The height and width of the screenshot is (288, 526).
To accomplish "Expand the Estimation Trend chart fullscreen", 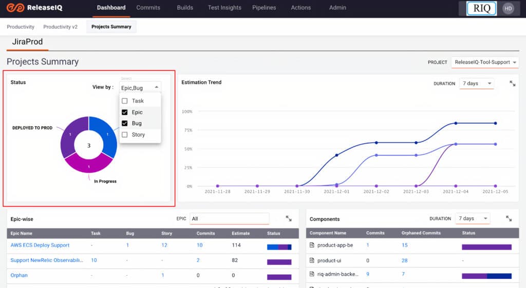I will point(512,84).
